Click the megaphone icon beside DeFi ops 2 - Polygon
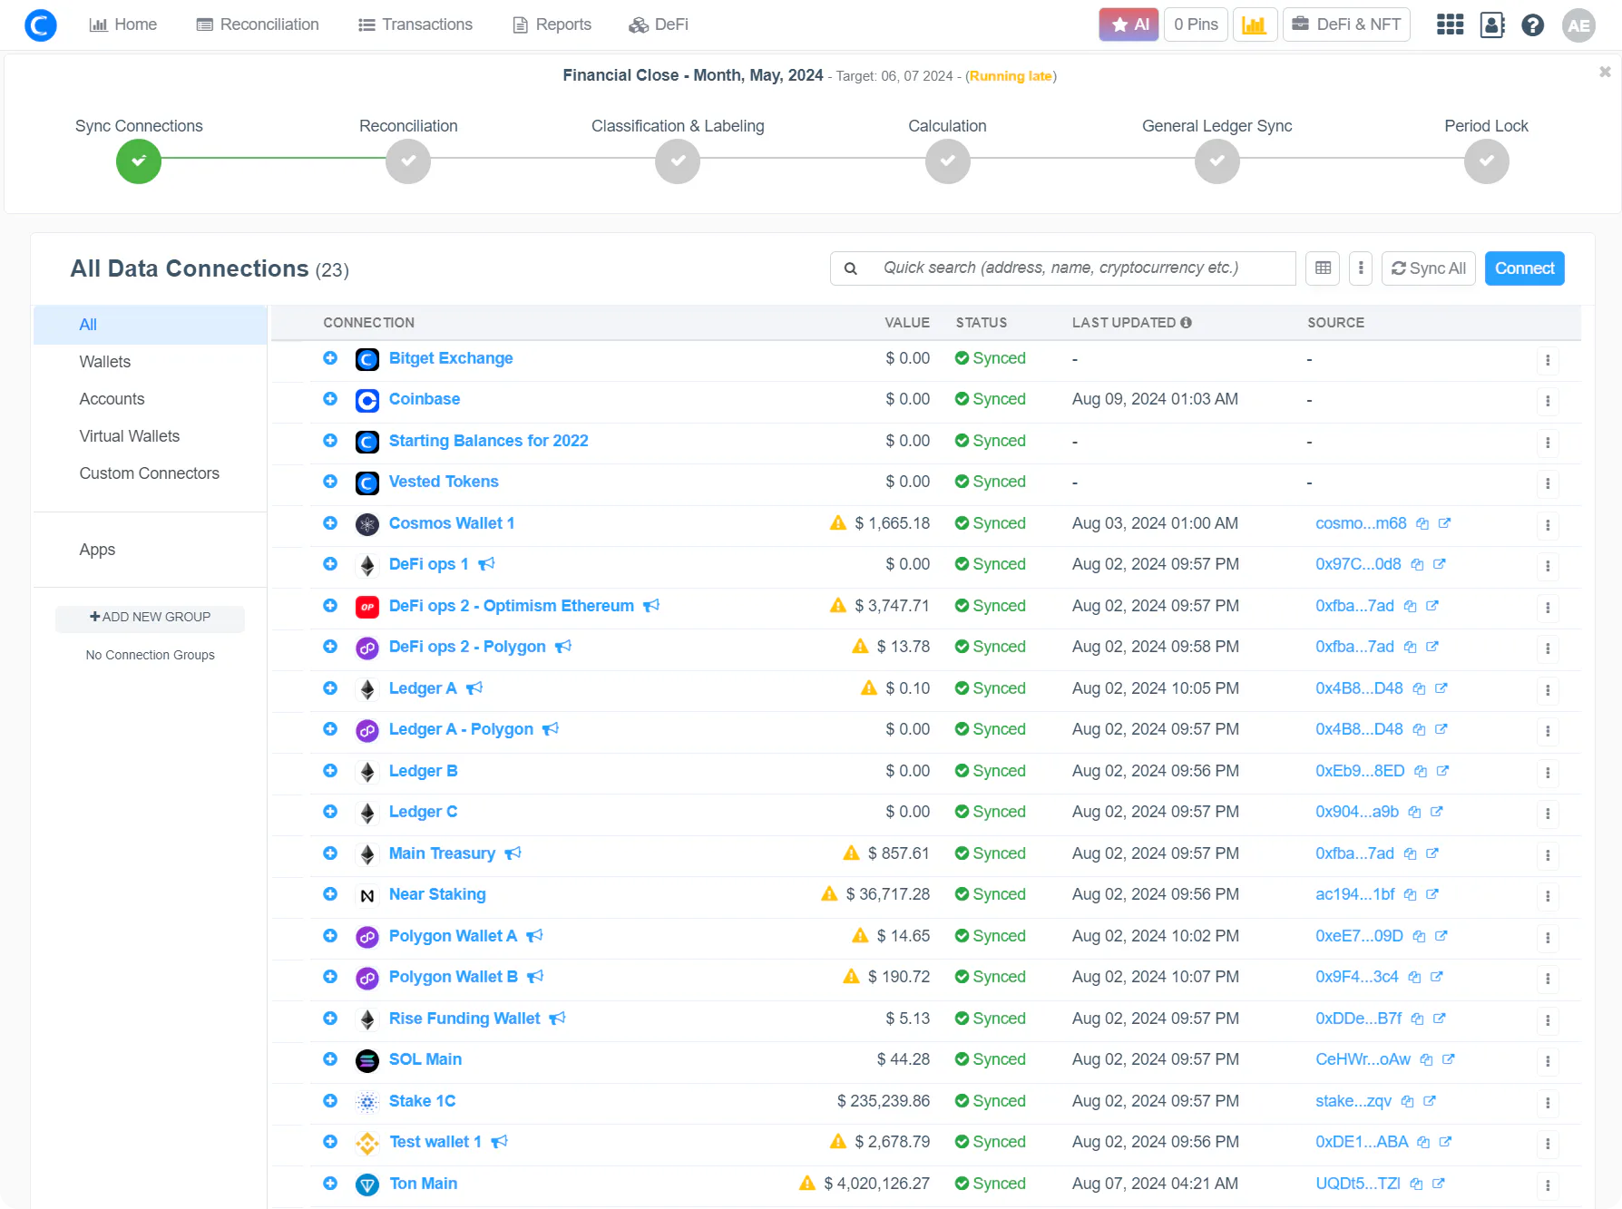The height and width of the screenshot is (1209, 1622). click(563, 647)
